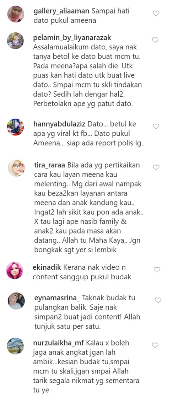View hannyabdulaziz's profile photo
Image resolution: width=173 pixels, height=397 pixels.
(x=15, y=127)
